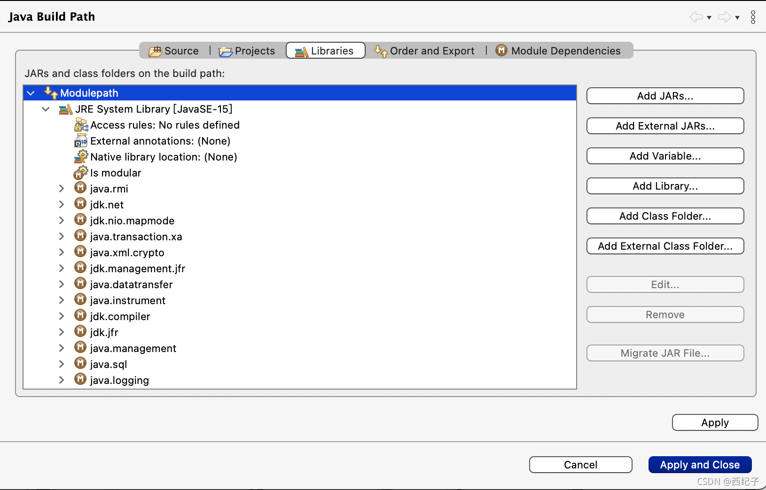Click Add External JARs... button
766x490 pixels.
(x=665, y=126)
